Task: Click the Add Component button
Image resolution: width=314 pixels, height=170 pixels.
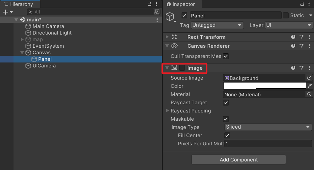Action: 239,159
